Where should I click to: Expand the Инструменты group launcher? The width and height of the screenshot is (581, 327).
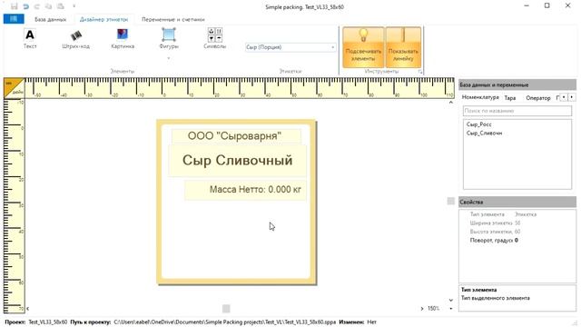point(420,72)
